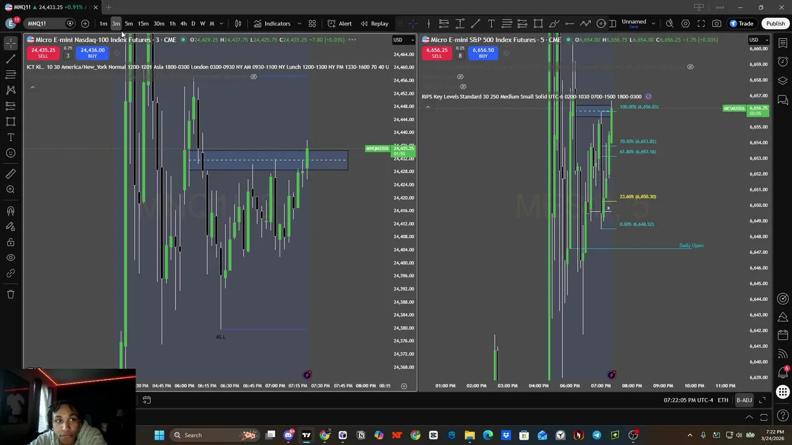Click the 07:22:05 PM UTC-4 timezone

click(688, 400)
